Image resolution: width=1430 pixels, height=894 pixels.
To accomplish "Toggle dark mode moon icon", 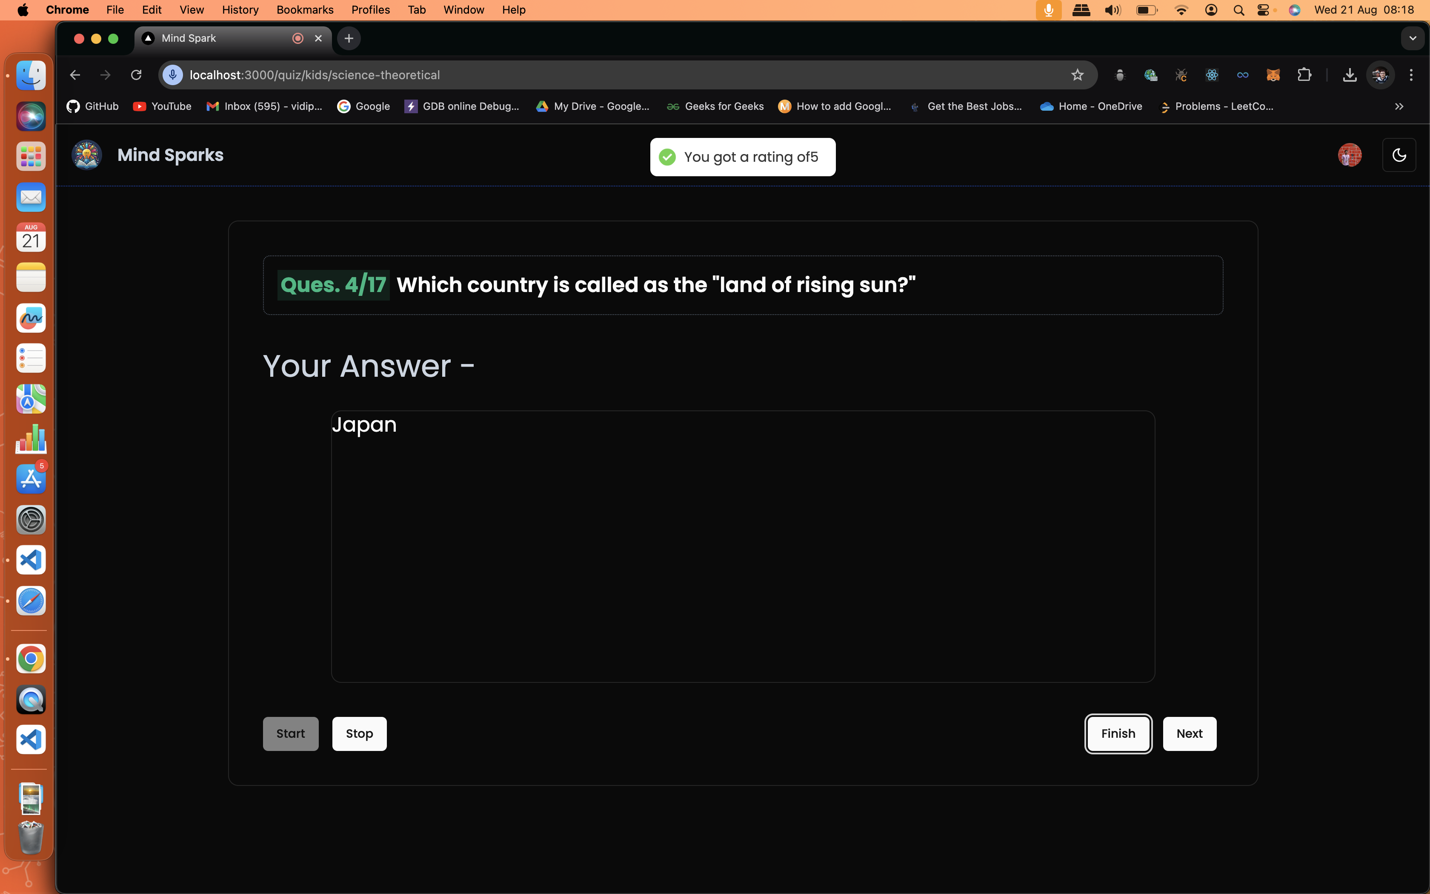I will [x=1399, y=155].
